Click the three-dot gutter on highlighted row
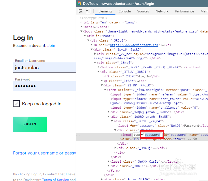This screenshot has height=181, width=208. pyautogui.click(x=78, y=135)
